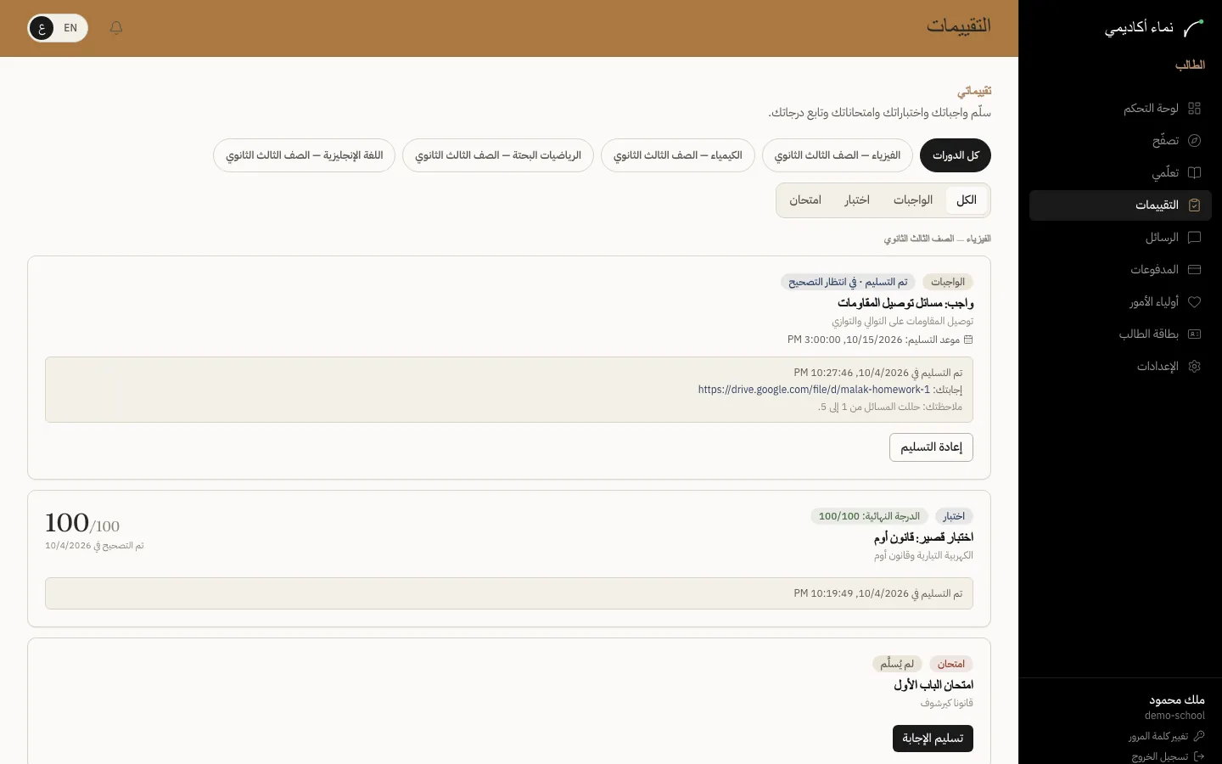Viewport: 1222px width, 764px height.
Task: Filter by اللغة الإنجليزية course chip
Action: coord(305,155)
